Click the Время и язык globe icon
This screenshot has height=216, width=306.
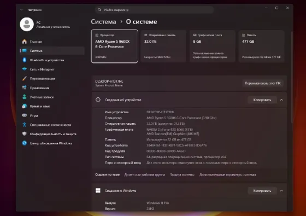pyautogui.click(x=25, y=106)
